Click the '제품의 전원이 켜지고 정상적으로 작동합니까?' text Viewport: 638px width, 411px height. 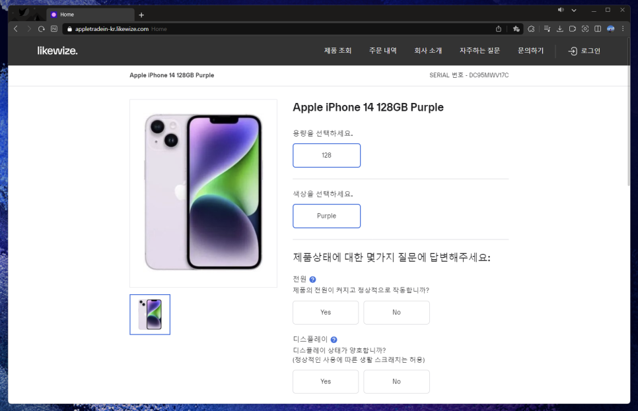click(361, 290)
